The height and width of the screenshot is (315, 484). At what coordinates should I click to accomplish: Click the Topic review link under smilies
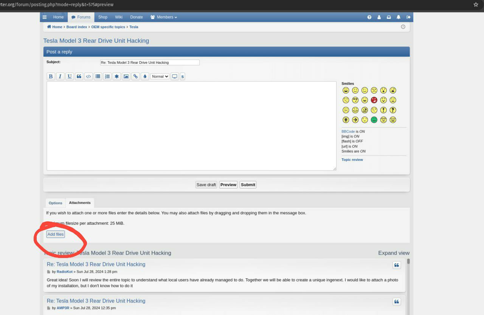(352, 160)
